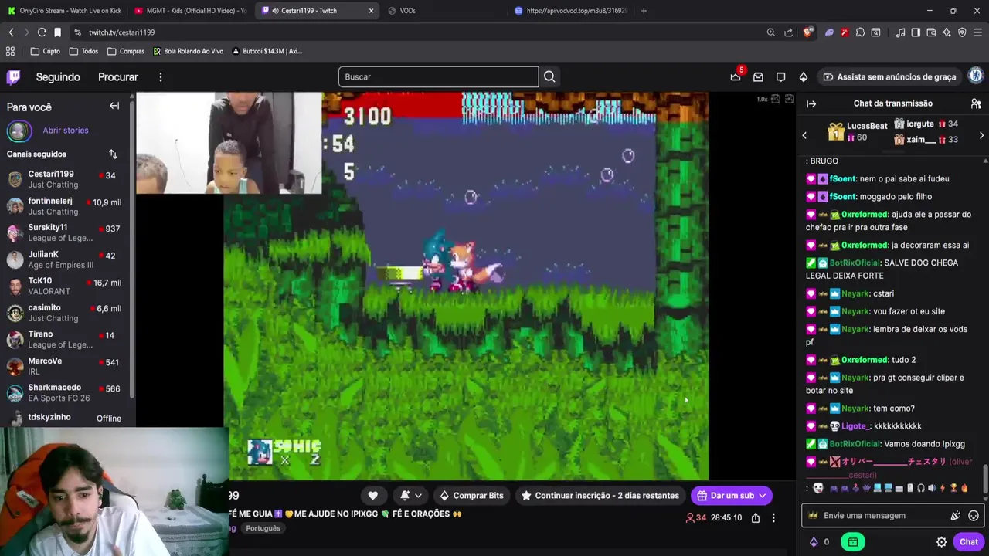Screen dimensions: 989x556
Task: Go to Seguindo page
Action: point(58,77)
